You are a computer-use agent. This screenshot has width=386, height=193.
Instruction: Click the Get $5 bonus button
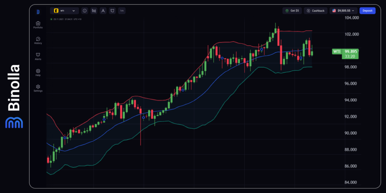pyautogui.click(x=292, y=11)
